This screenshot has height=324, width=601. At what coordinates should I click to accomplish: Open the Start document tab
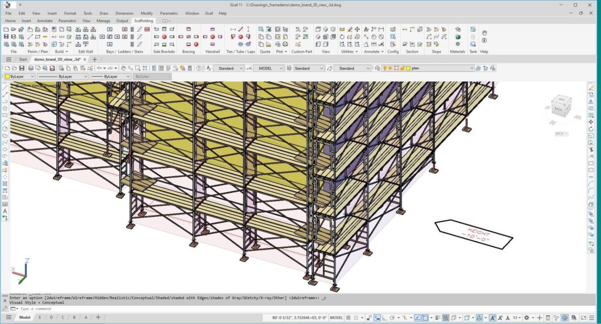(x=23, y=59)
